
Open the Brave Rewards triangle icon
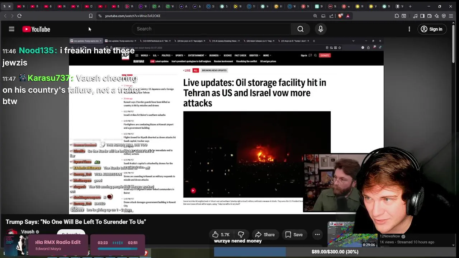(x=347, y=16)
